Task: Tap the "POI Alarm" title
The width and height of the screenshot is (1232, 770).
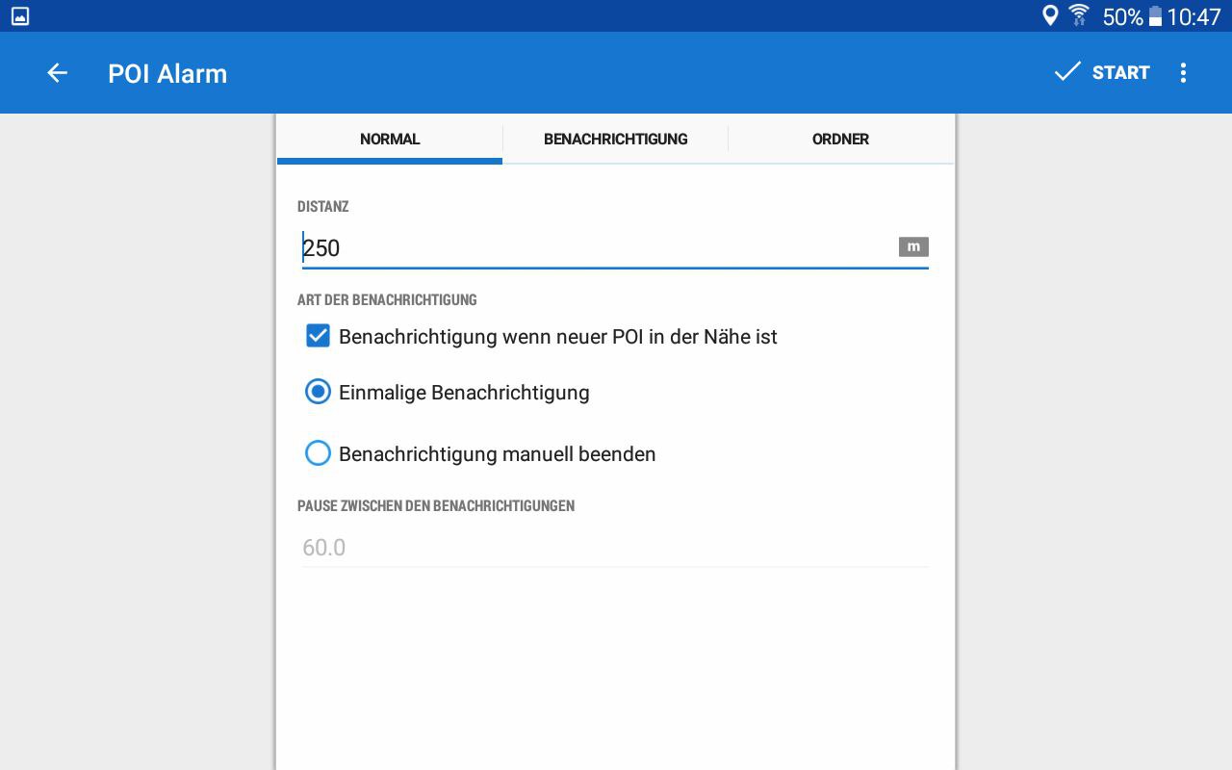Action: [167, 74]
